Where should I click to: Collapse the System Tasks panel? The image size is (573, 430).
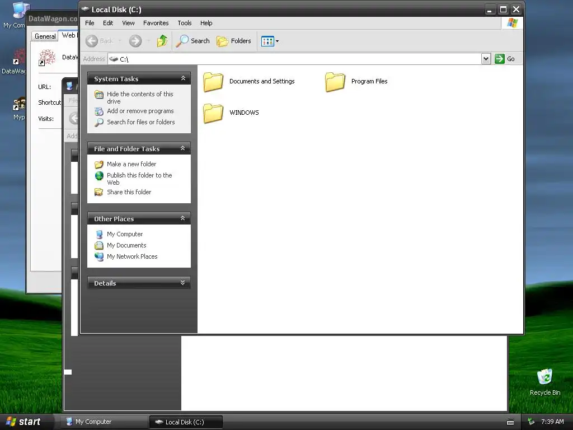pos(183,78)
